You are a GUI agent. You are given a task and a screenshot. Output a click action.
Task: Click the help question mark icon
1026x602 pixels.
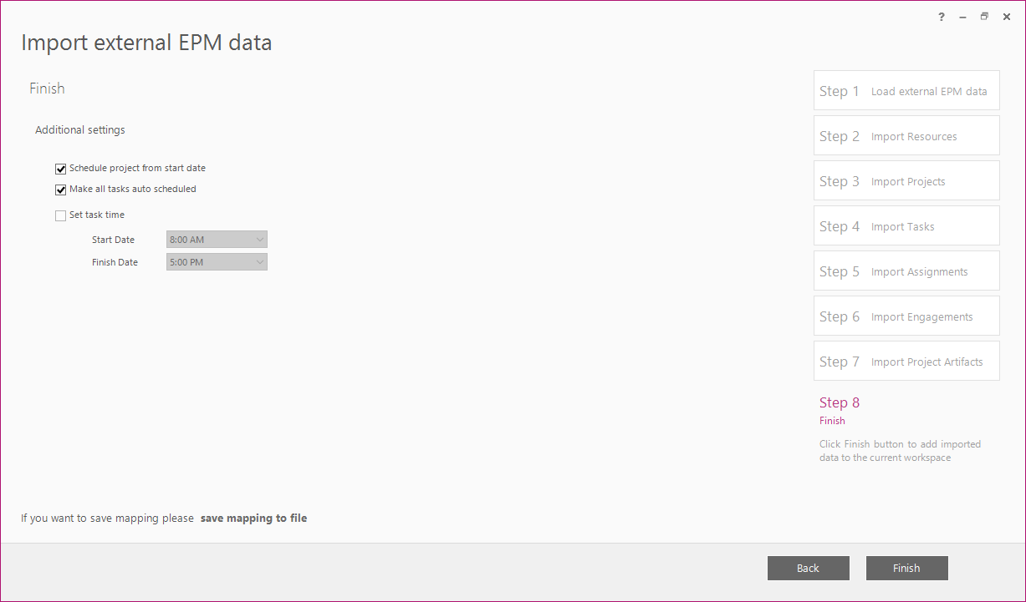pos(942,17)
